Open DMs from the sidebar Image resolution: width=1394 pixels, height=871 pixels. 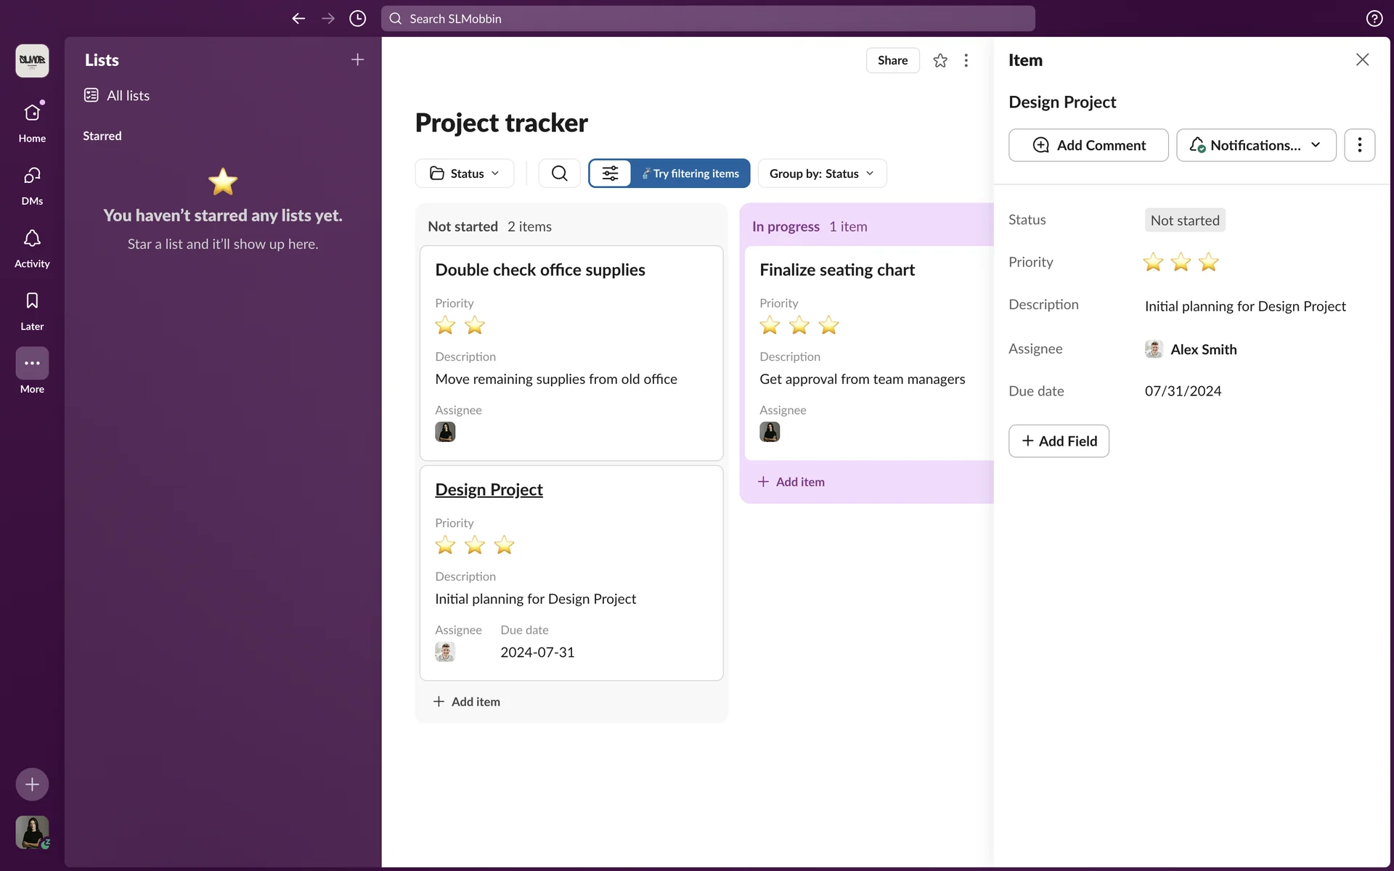[32, 176]
